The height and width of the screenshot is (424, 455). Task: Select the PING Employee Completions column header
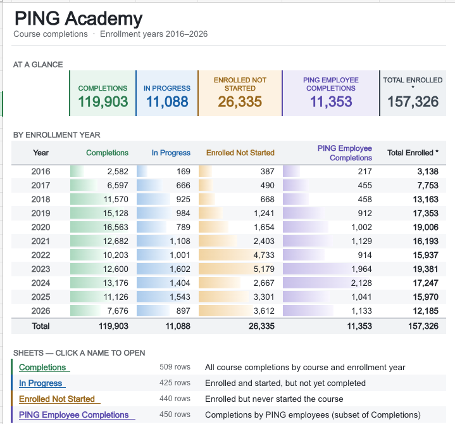(x=345, y=153)
